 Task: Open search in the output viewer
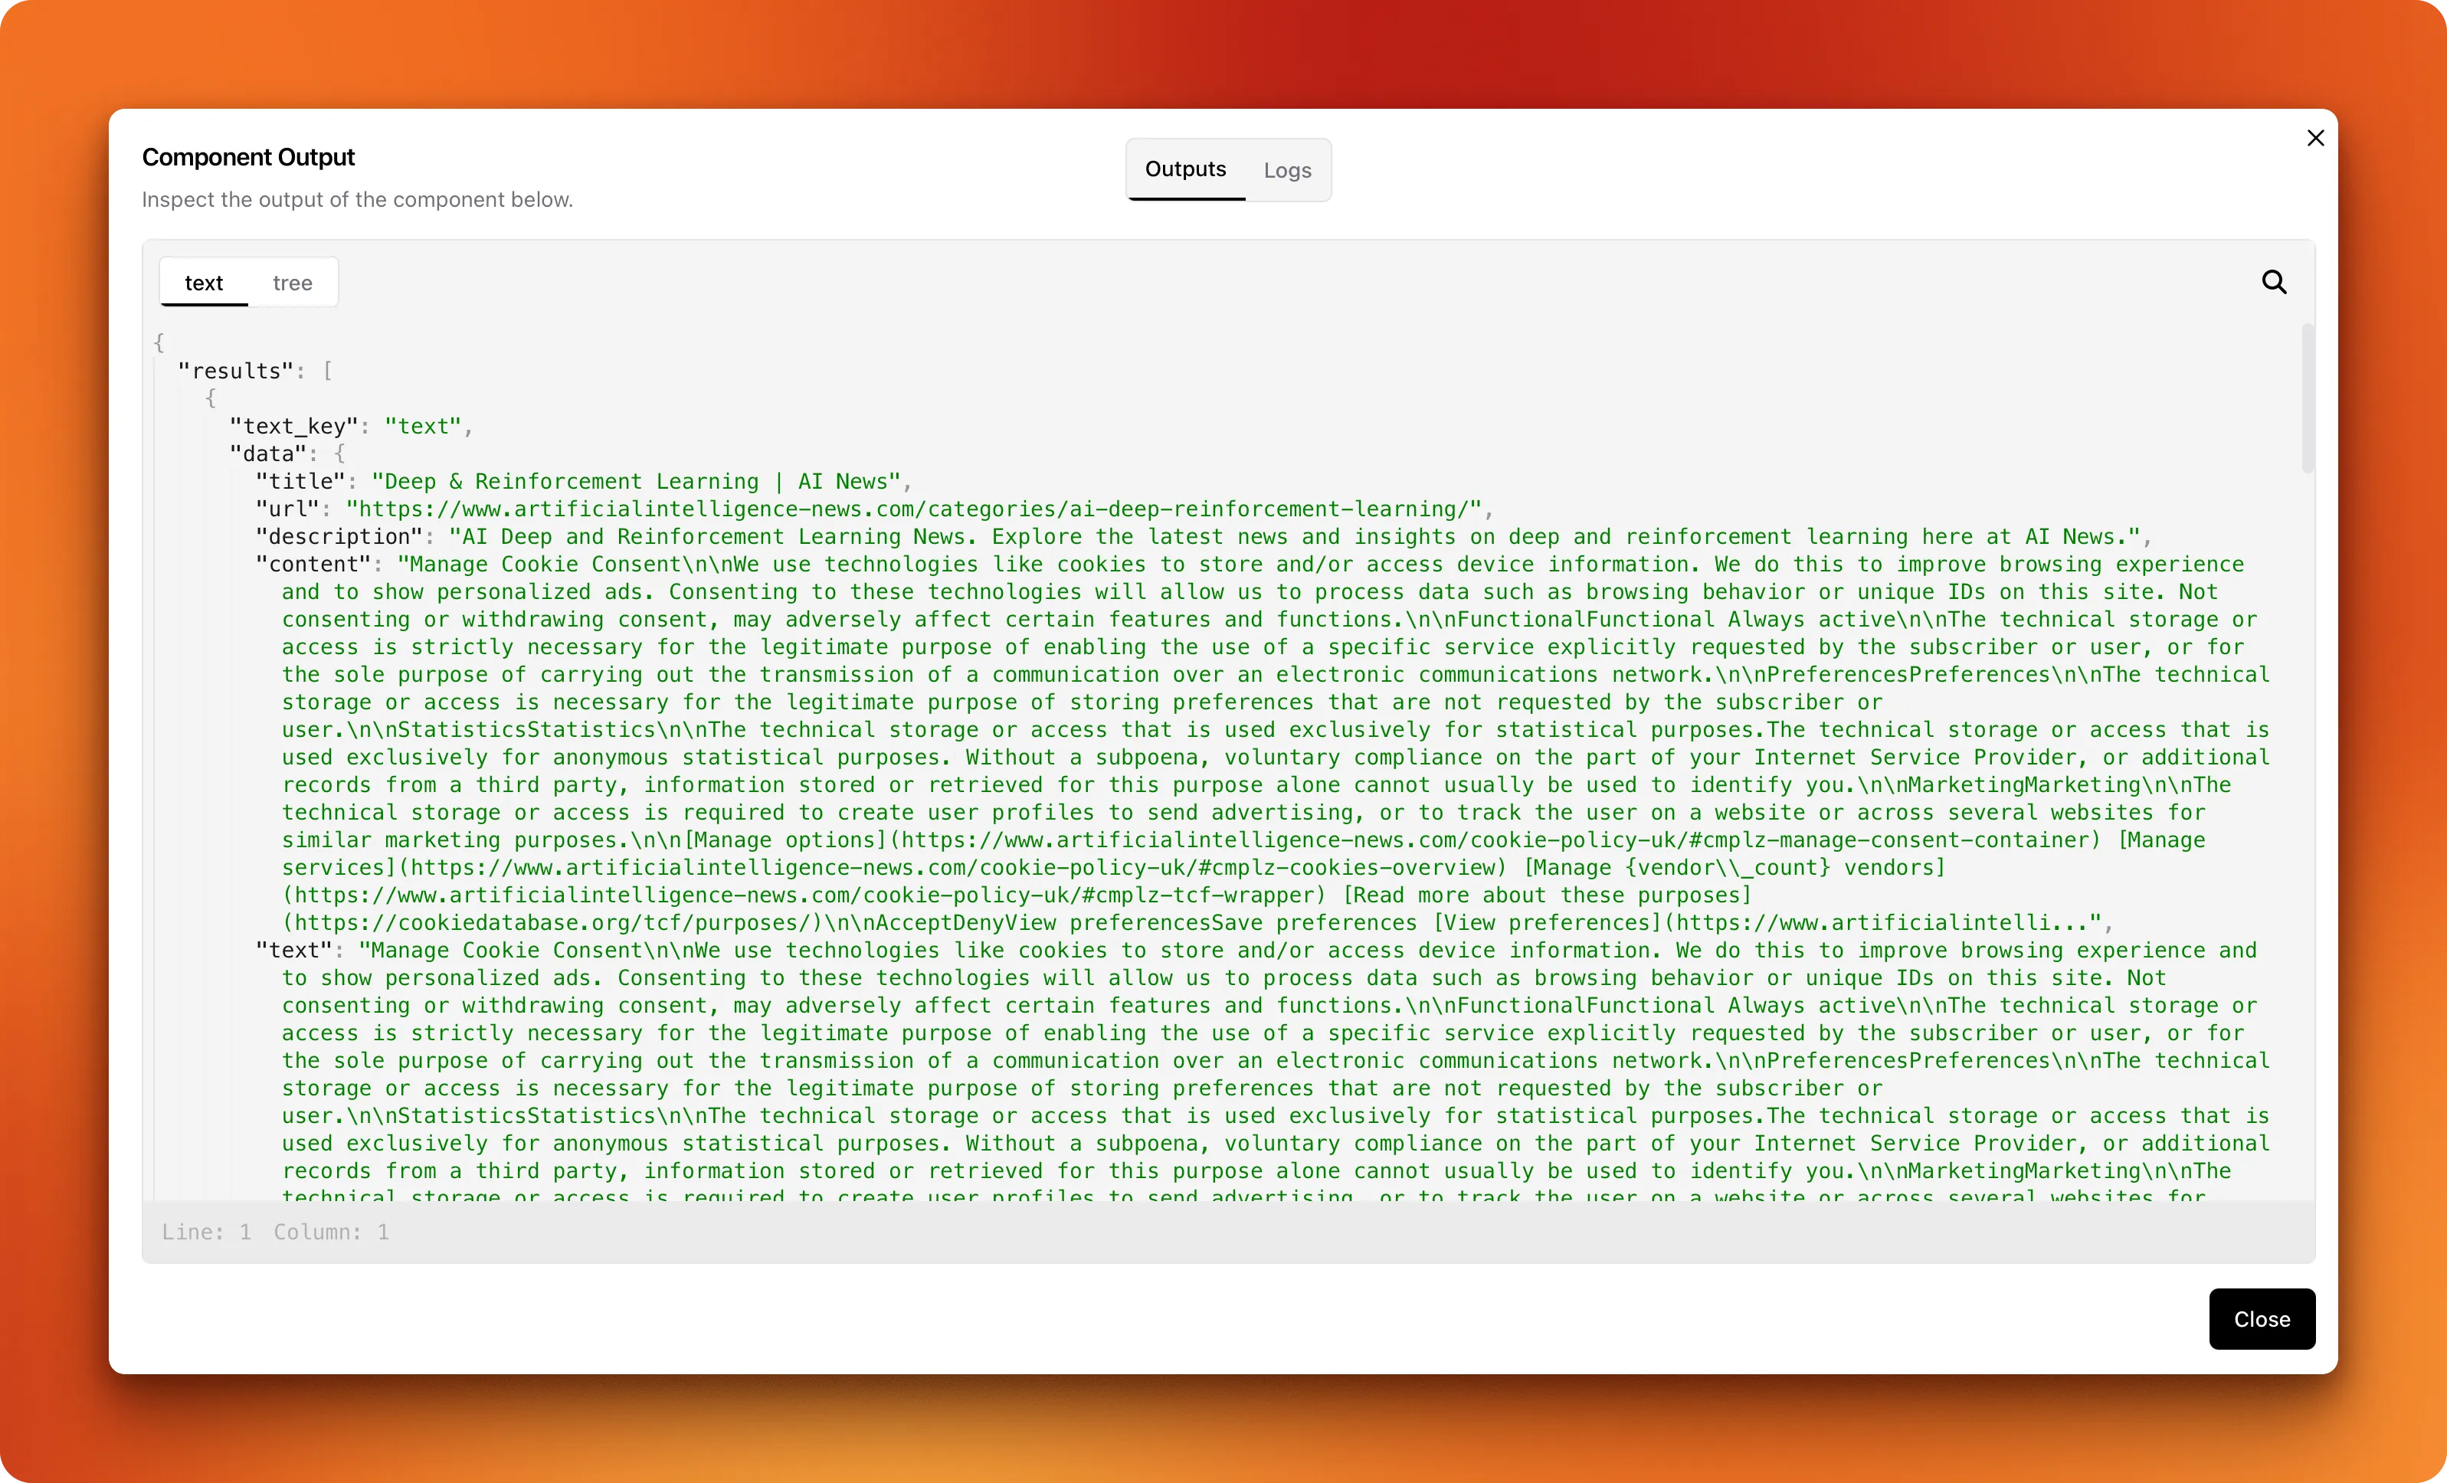[x=2274, y=282]
